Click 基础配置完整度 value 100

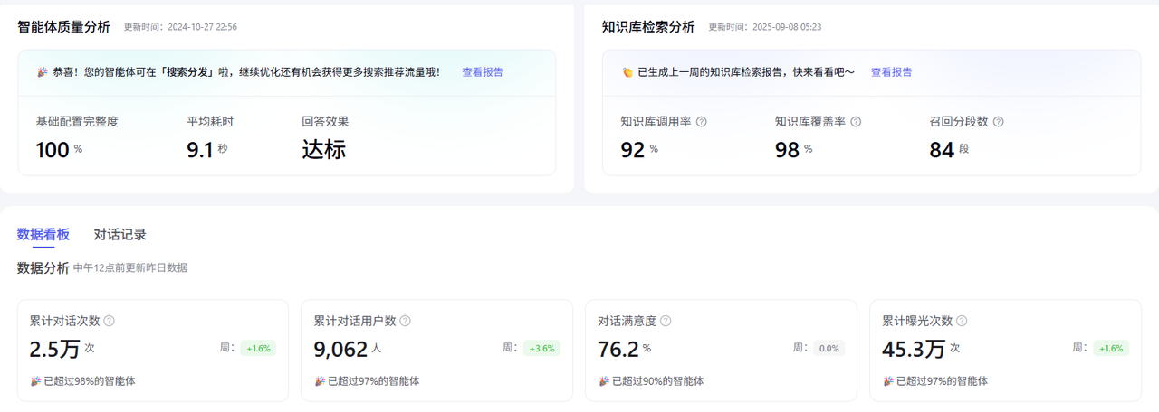(53, 150)
